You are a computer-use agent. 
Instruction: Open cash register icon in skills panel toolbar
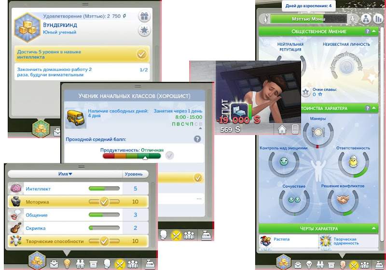[x=150, y=264]
